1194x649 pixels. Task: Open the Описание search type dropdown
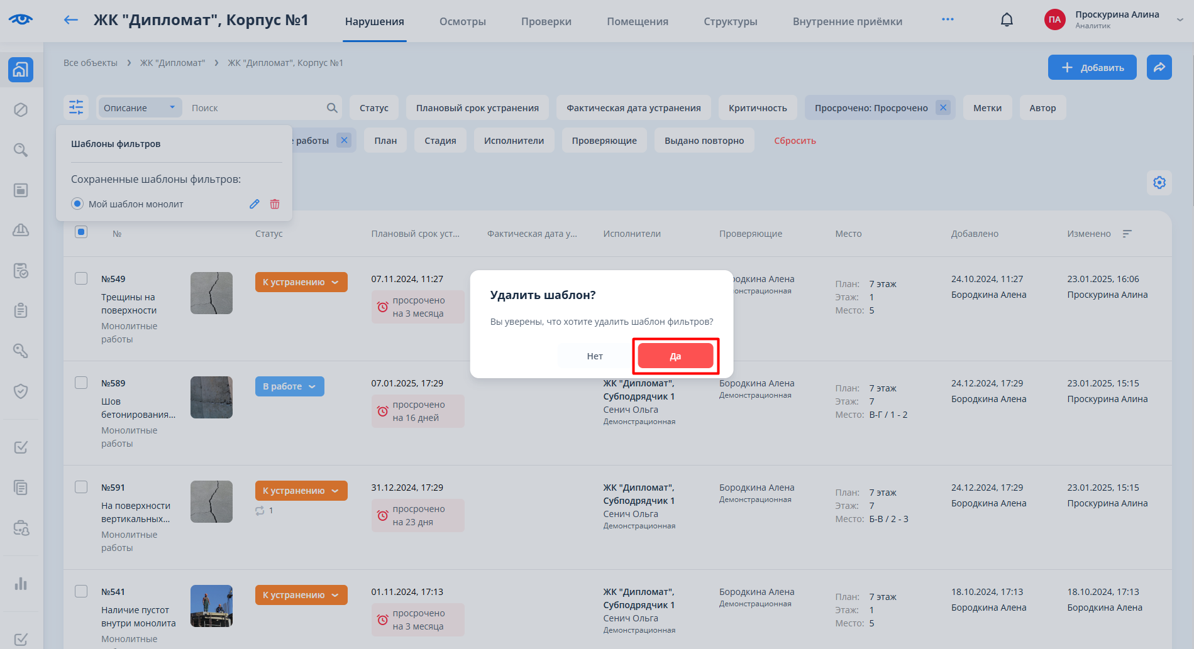[139, 108]
